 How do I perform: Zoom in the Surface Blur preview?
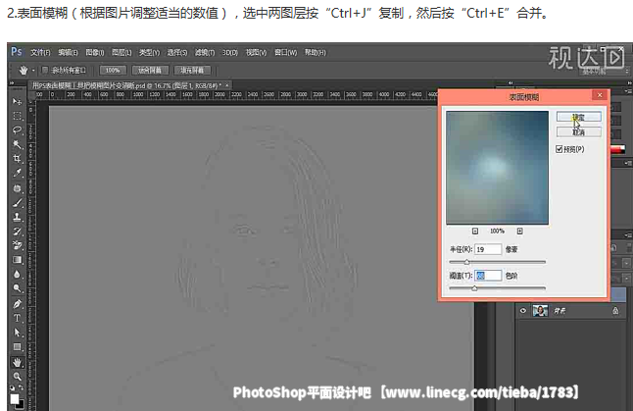[520, 231]
